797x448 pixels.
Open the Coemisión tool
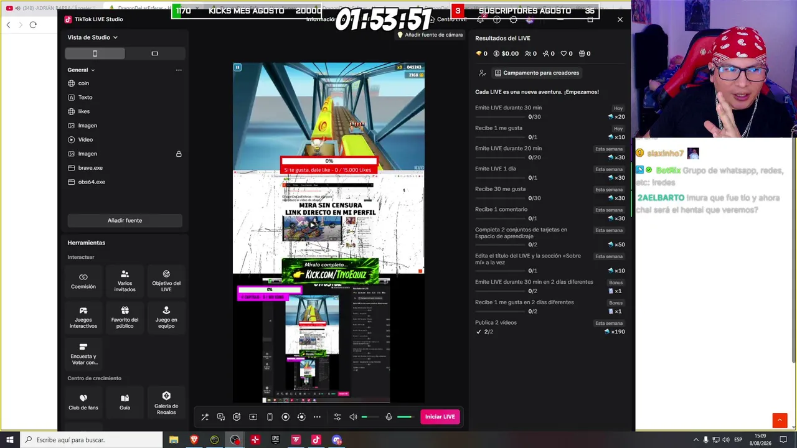coord(83,281)
